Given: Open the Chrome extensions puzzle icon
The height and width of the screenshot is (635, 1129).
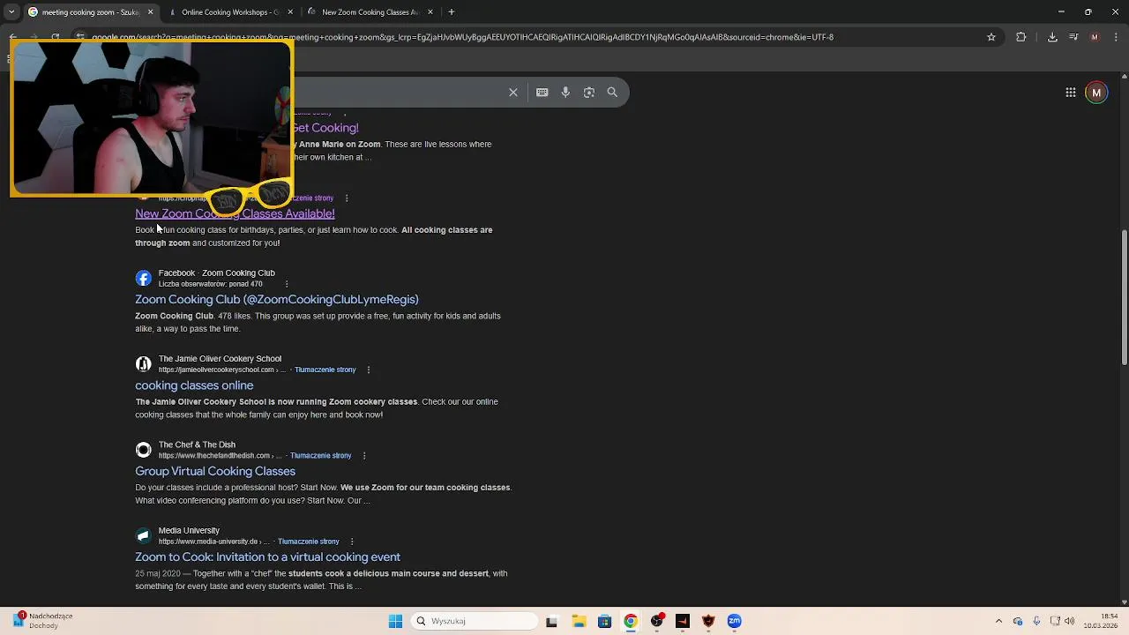Looking at the screenshot, I should 1021,37.
